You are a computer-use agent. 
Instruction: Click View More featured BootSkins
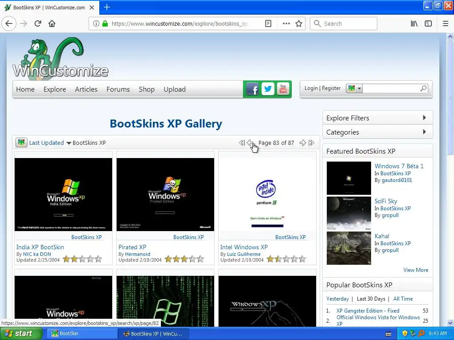(416, 270)
